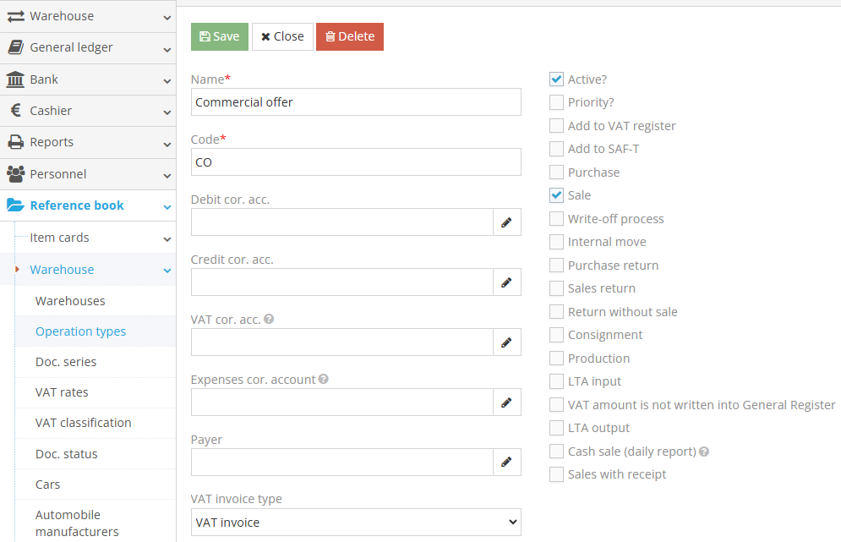
Task: Open the Reports section in sidebar
Action: (x=88, y=142)
